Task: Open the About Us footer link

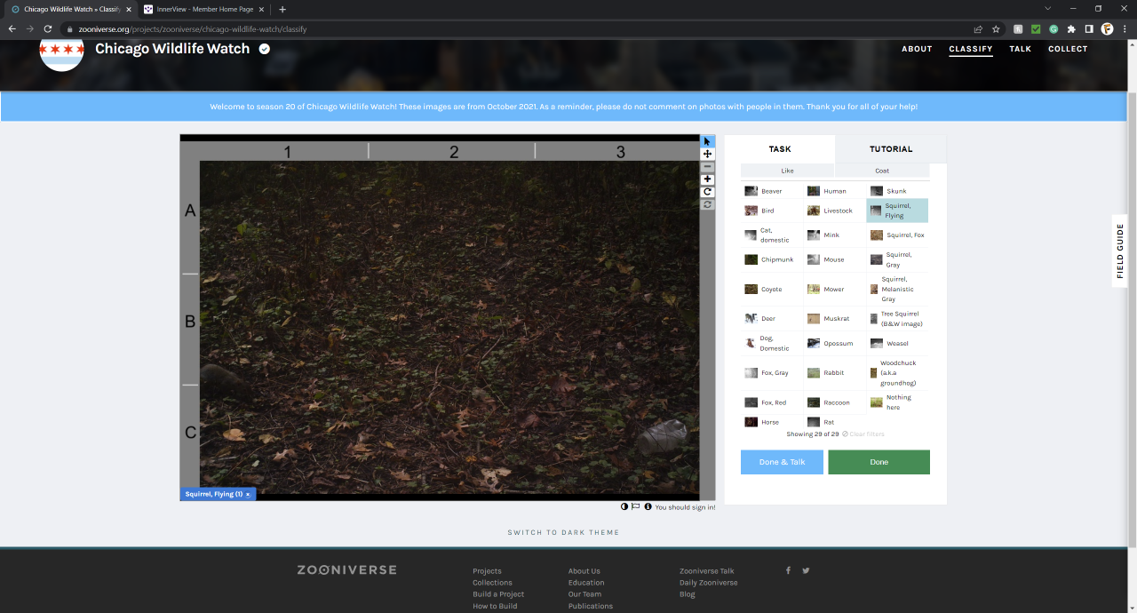Action: click(584, 571)
